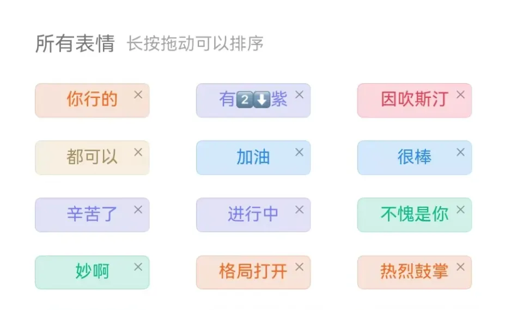
Task: Pick the orange 格局打开 expression
Action: [253, 272]
